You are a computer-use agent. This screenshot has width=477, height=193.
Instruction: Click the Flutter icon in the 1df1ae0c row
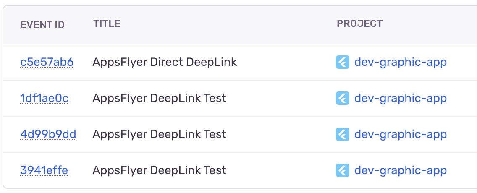pyautogui.click(x=343, y=98)
